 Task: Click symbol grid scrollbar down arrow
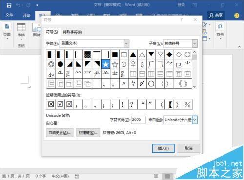(194, 87)
